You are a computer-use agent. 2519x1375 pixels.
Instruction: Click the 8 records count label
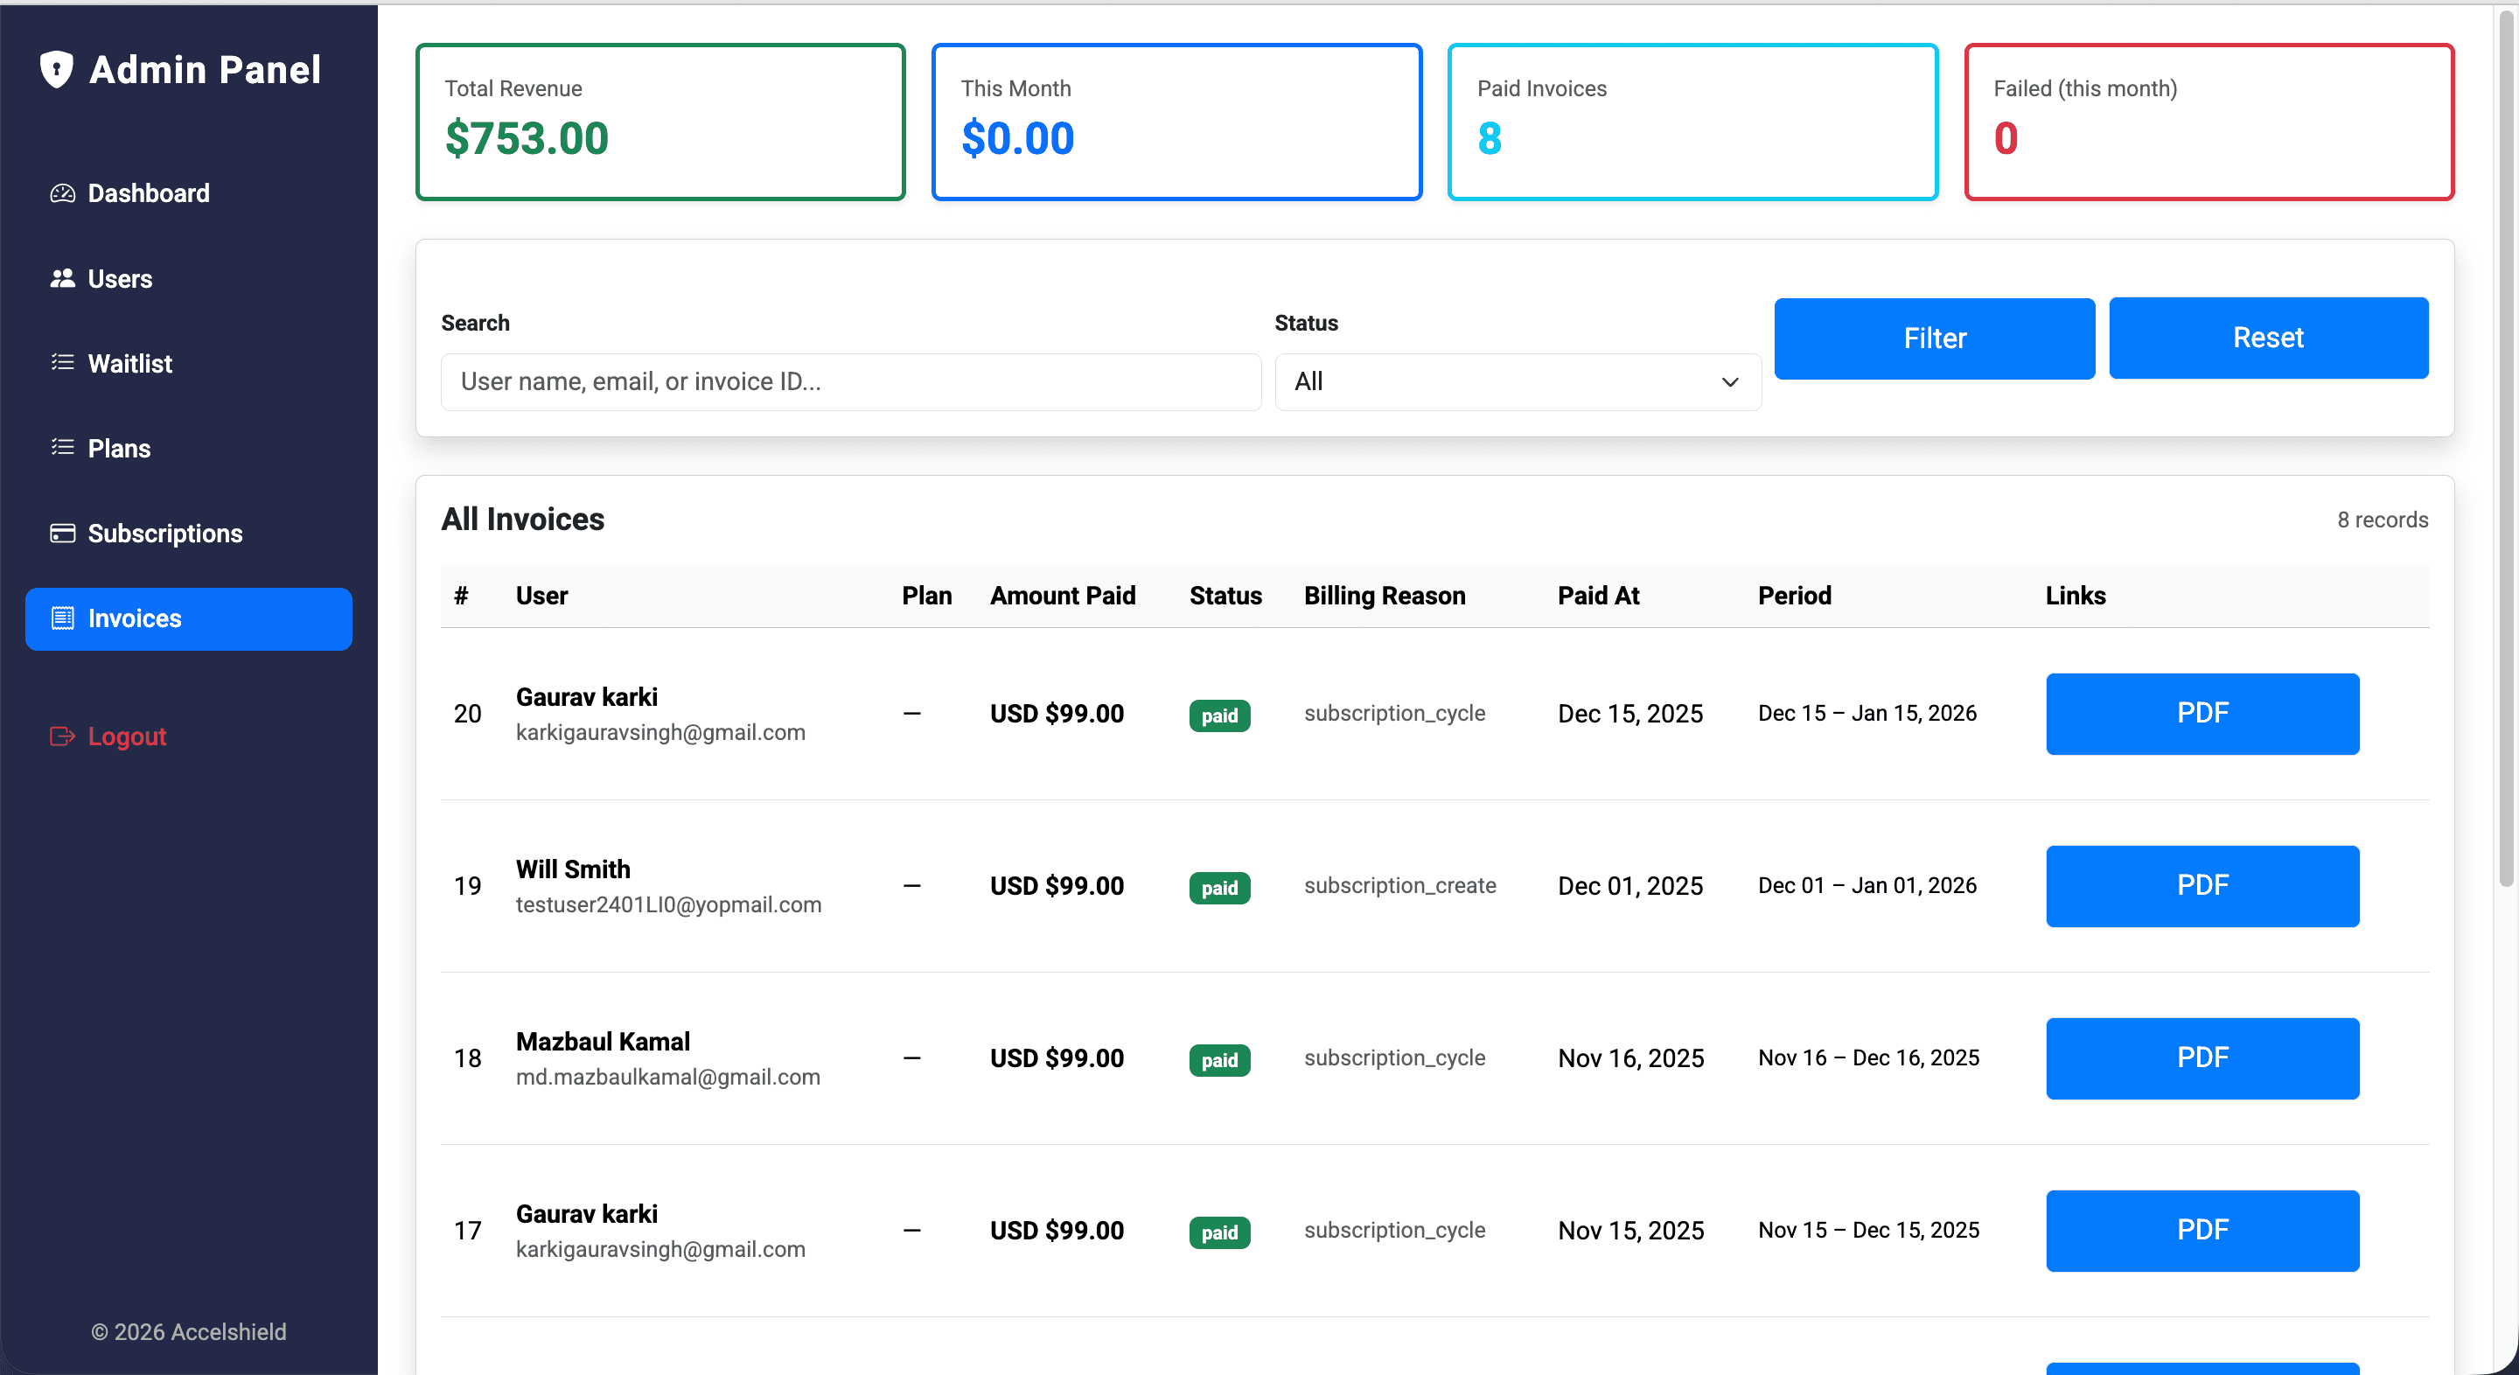point(2382,520)
